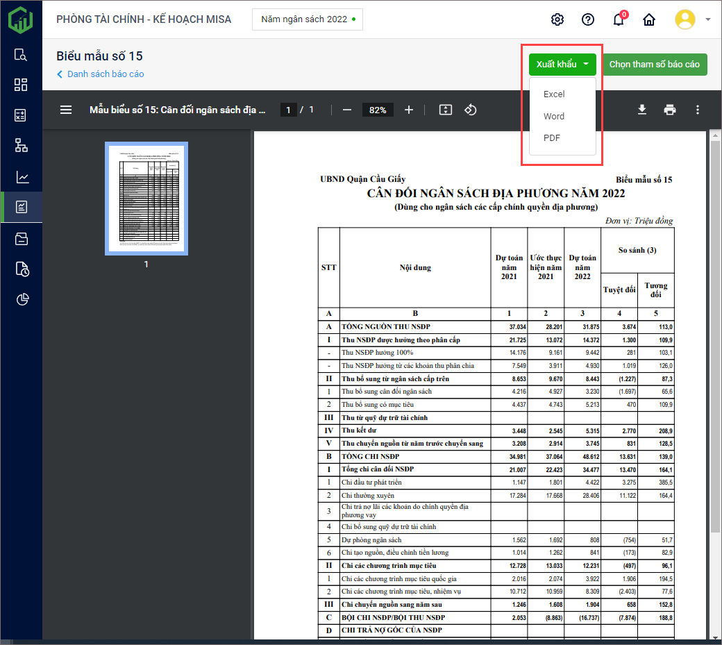722x645 pixels.
Task: Open notifications bell icon
Action: point(619,19)
